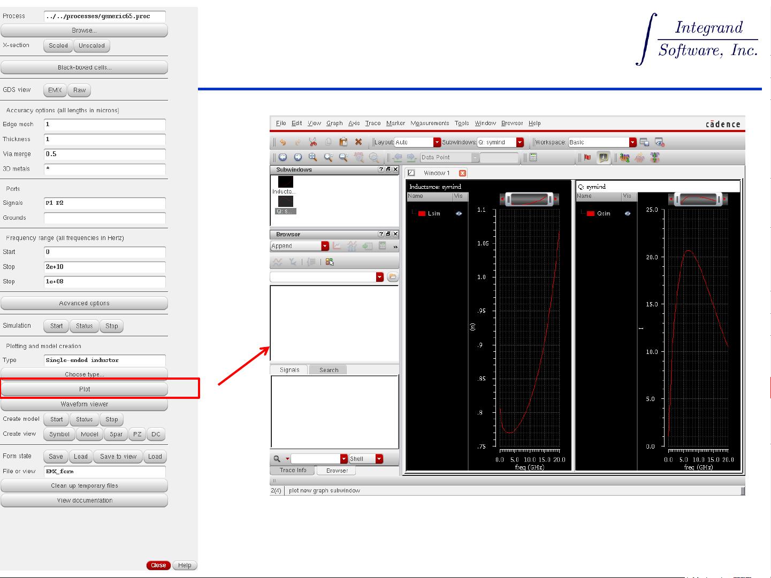771x578 pixels.
Task: Select the Scaled X-section option
Action: [58, 46]
